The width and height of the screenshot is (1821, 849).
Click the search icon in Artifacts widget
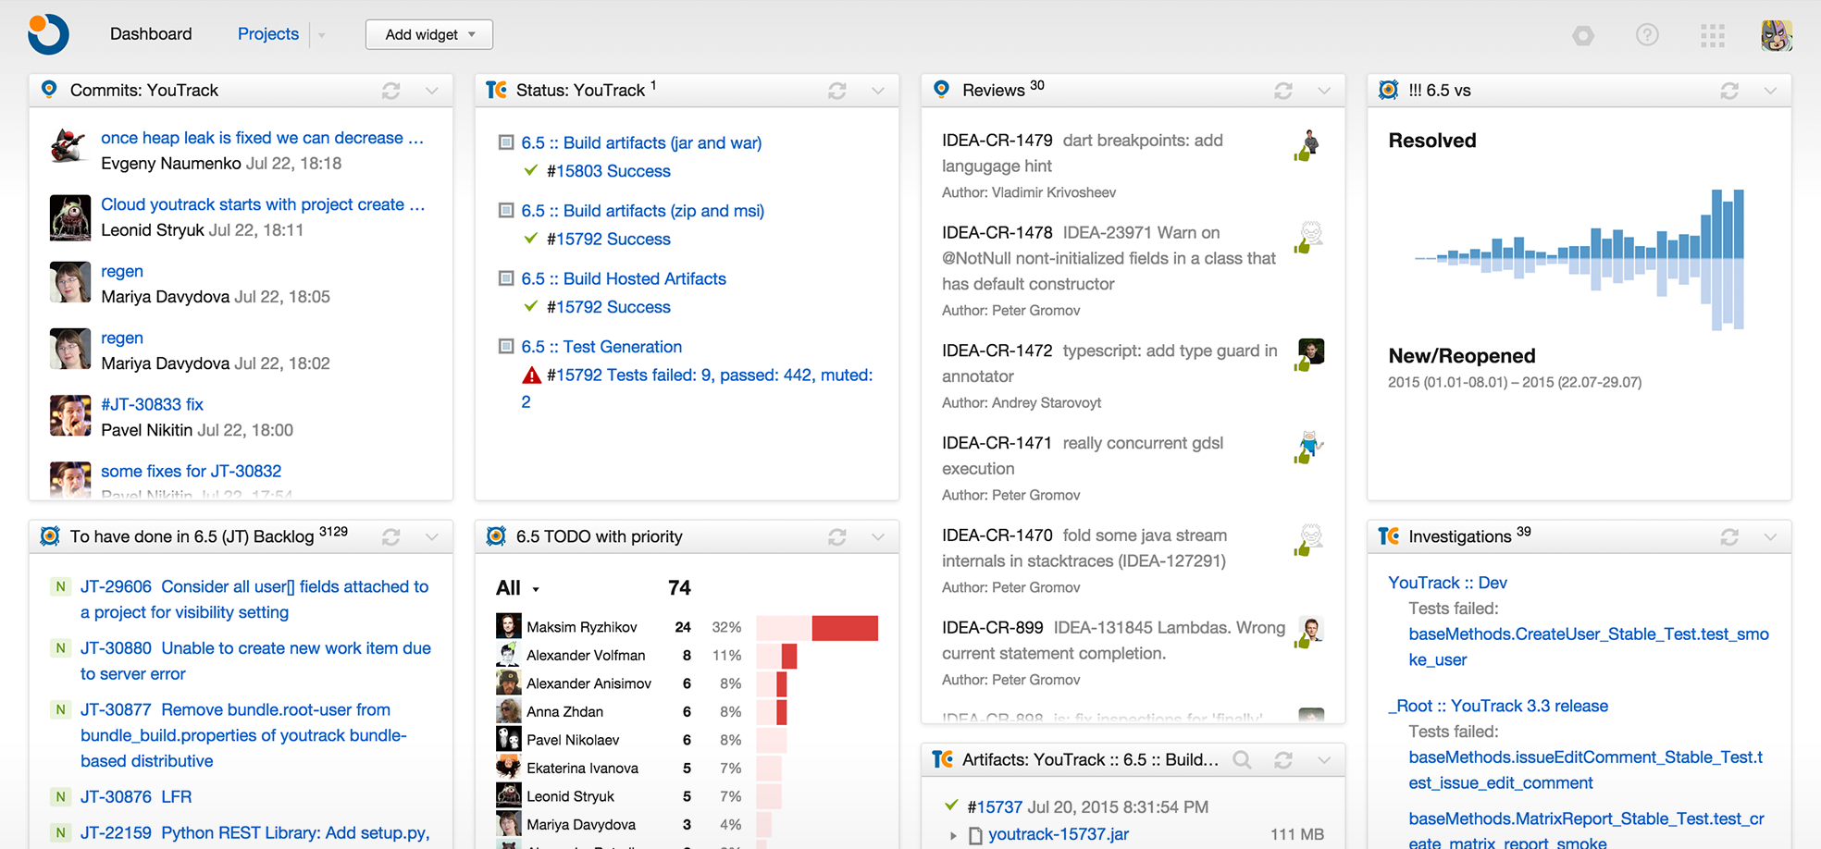(x=1242, y=760)
